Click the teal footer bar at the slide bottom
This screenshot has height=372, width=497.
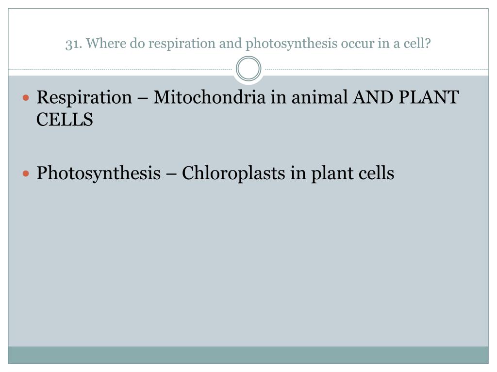click(x=248, y=355)
